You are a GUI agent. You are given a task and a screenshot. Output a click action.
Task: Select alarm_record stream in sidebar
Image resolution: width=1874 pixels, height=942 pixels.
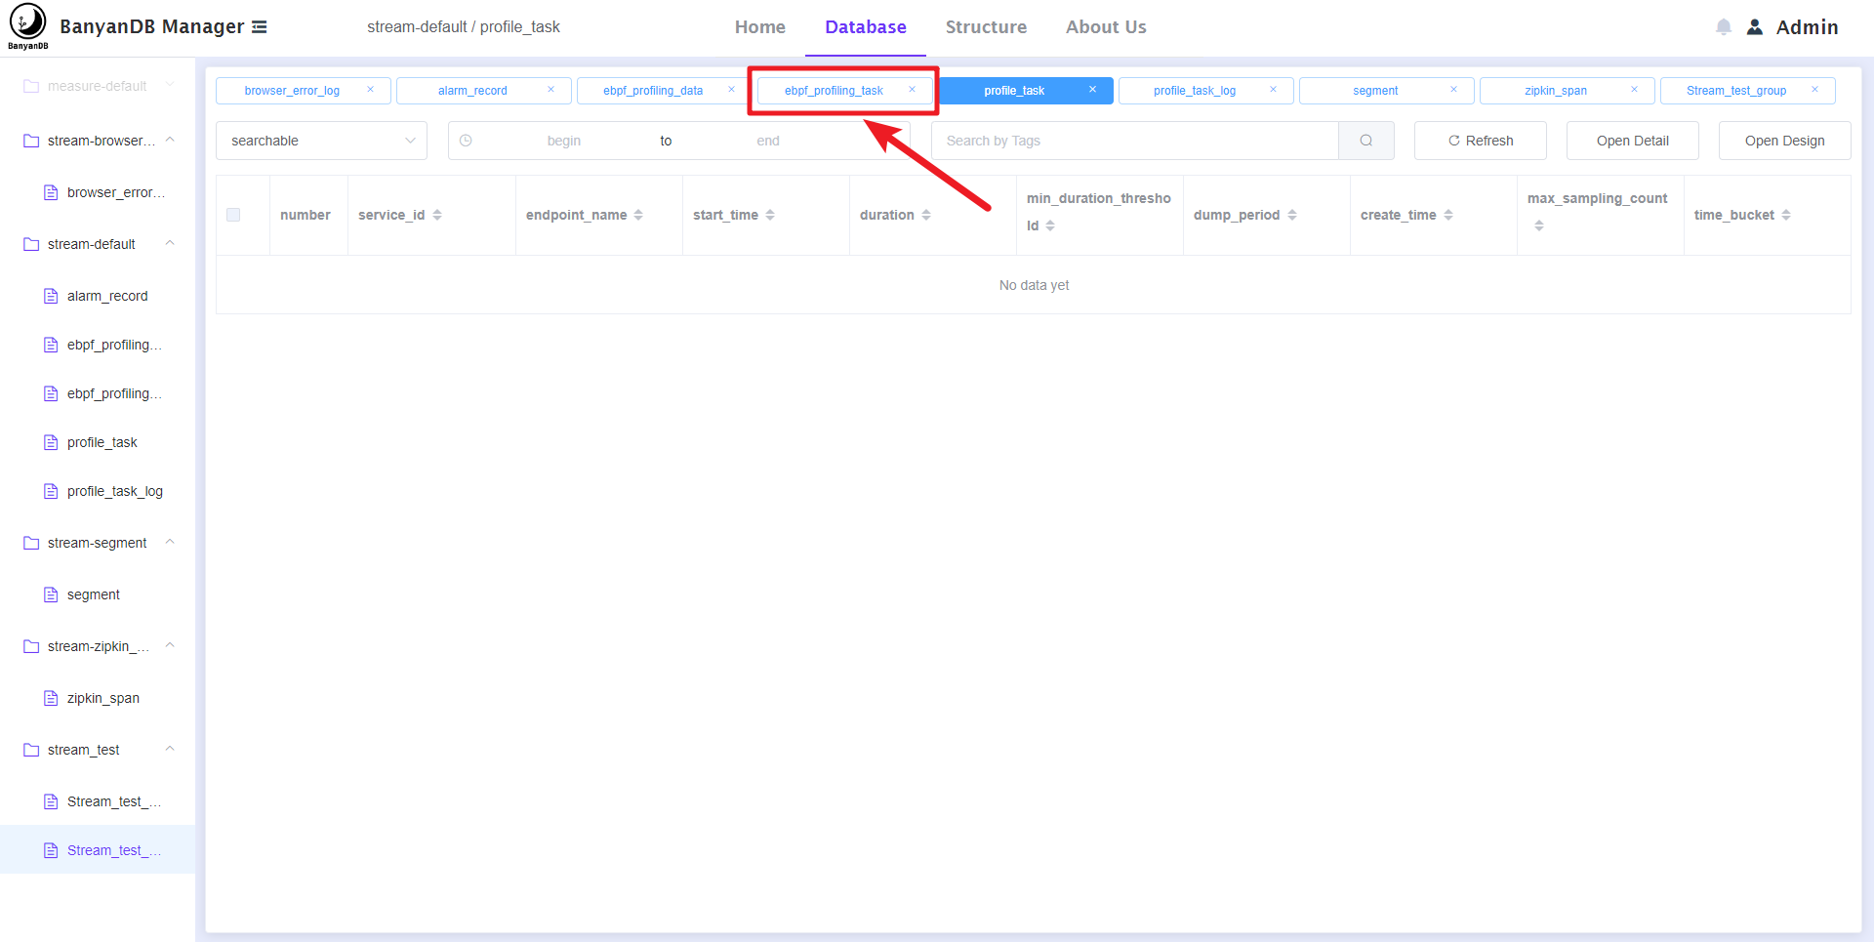(x=98, y=296)
